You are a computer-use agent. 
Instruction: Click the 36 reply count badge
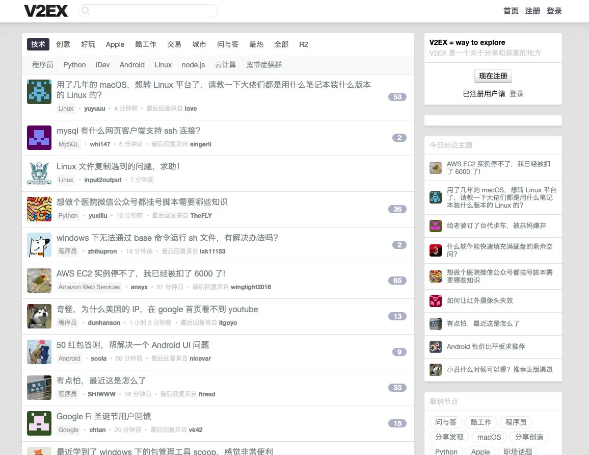click(397, 209)
